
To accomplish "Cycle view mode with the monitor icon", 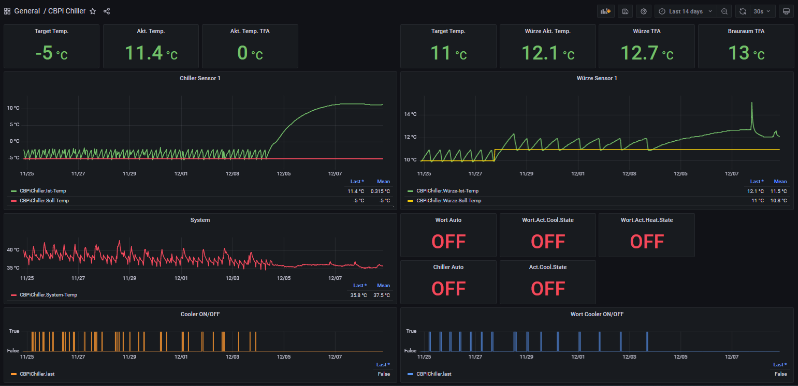I will 786,11.
